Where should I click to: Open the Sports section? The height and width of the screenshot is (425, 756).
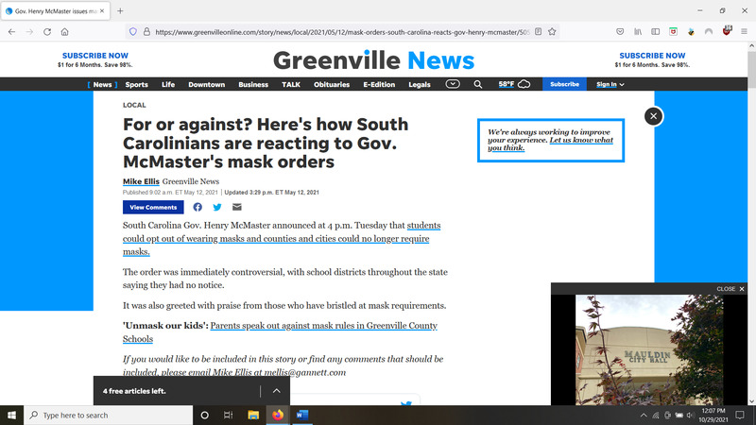136,84
